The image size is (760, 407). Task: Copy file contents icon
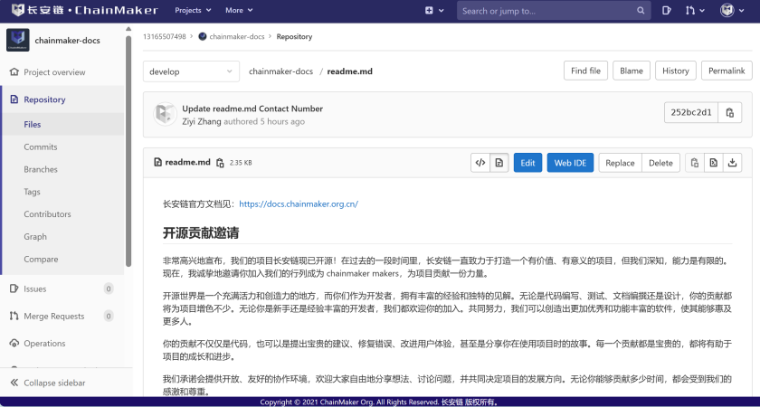tap(695, 163)
